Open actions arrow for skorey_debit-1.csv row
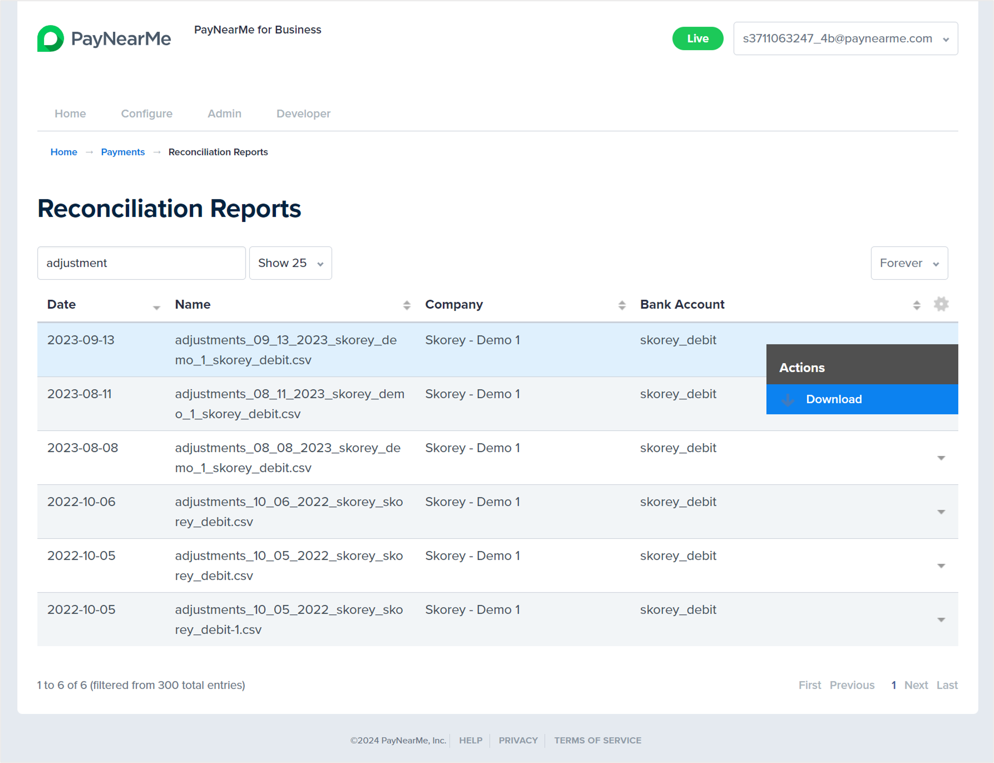 coord(941,620)
